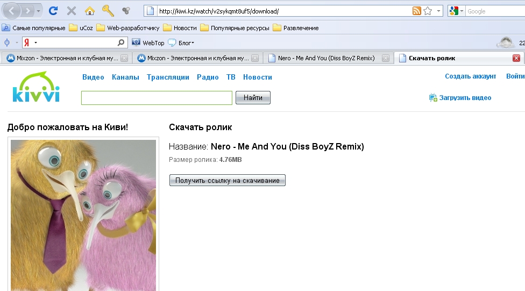Screen dimensions: 525x291
Task: Click the Войти login link
Action: pyautogui.click(x=515, y=76)
